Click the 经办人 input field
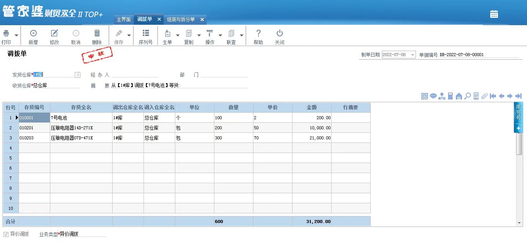This screenshot has height=242, width=527. 135,74
